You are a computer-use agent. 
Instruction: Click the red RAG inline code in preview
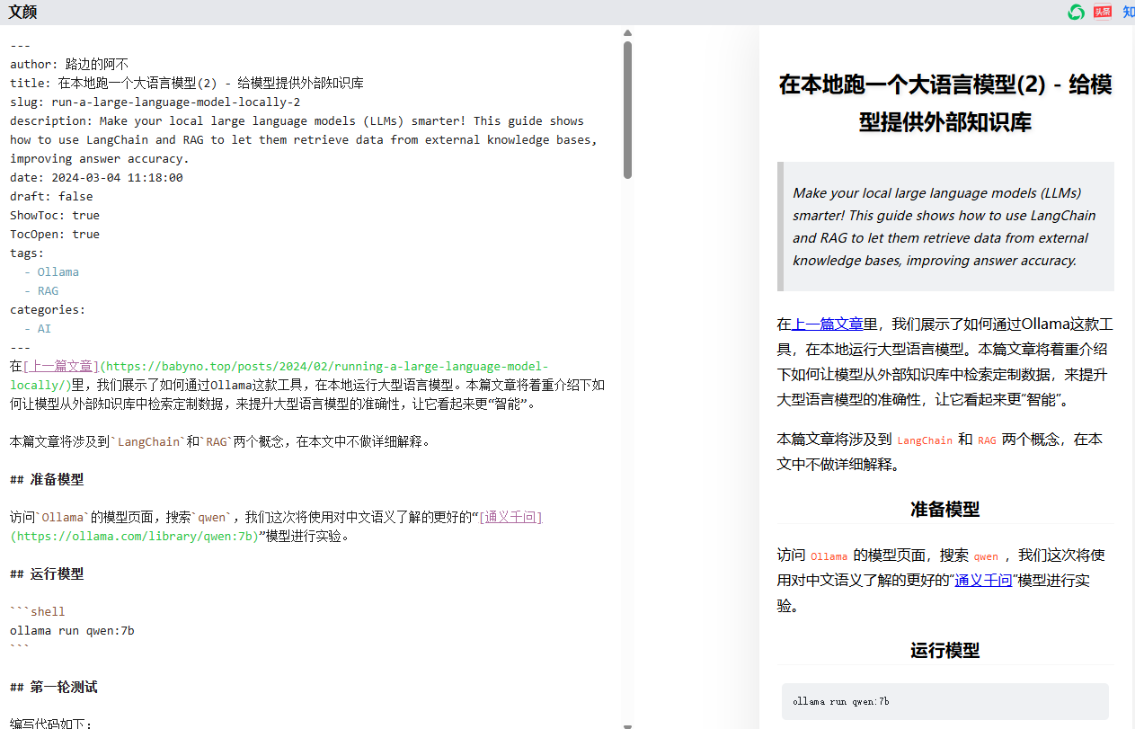[x=987, y=440]
